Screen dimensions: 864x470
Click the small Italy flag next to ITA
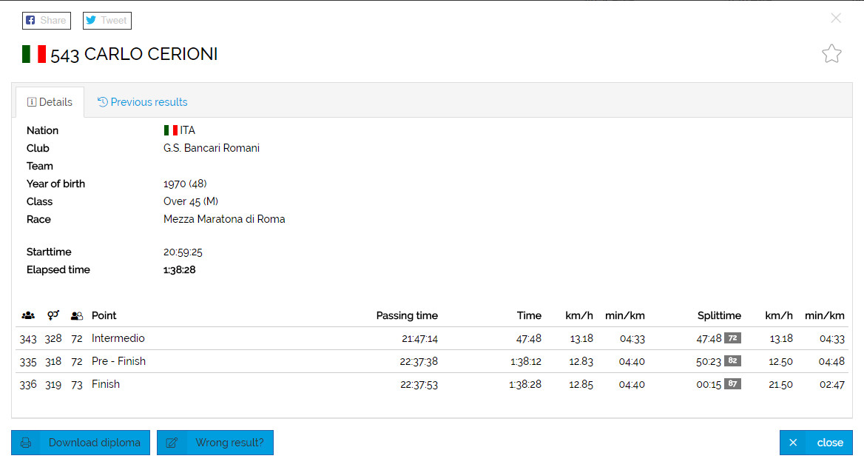coord(170,130)
